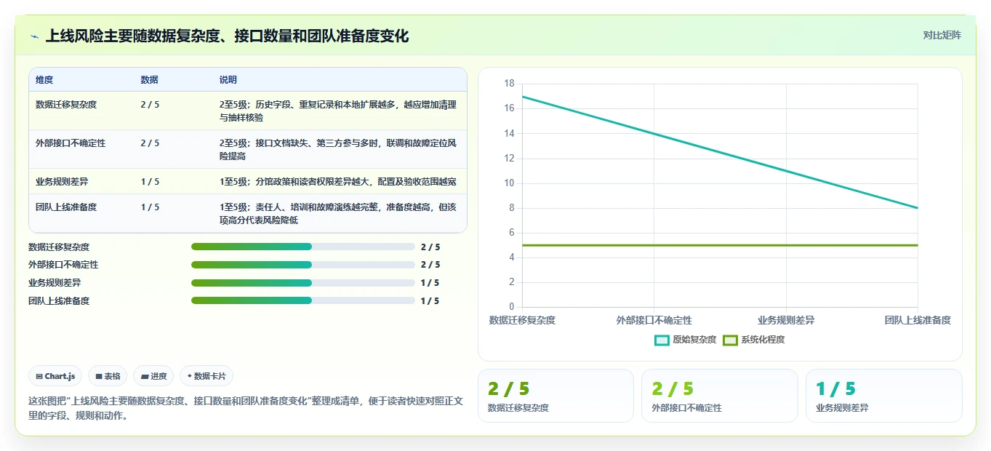The width and height of the screenshot is (991, 451).
Task: Select the 进度 tag chip
Action: click(153, 376)
